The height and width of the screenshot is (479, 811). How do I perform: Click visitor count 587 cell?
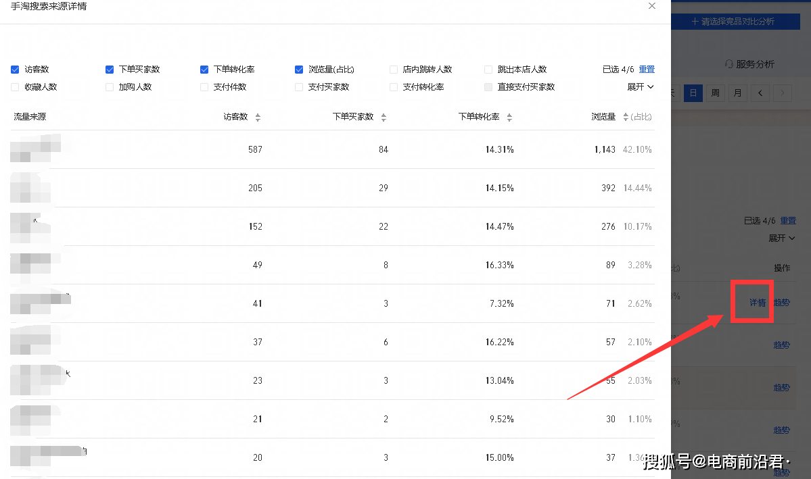[x=255, y=149]
